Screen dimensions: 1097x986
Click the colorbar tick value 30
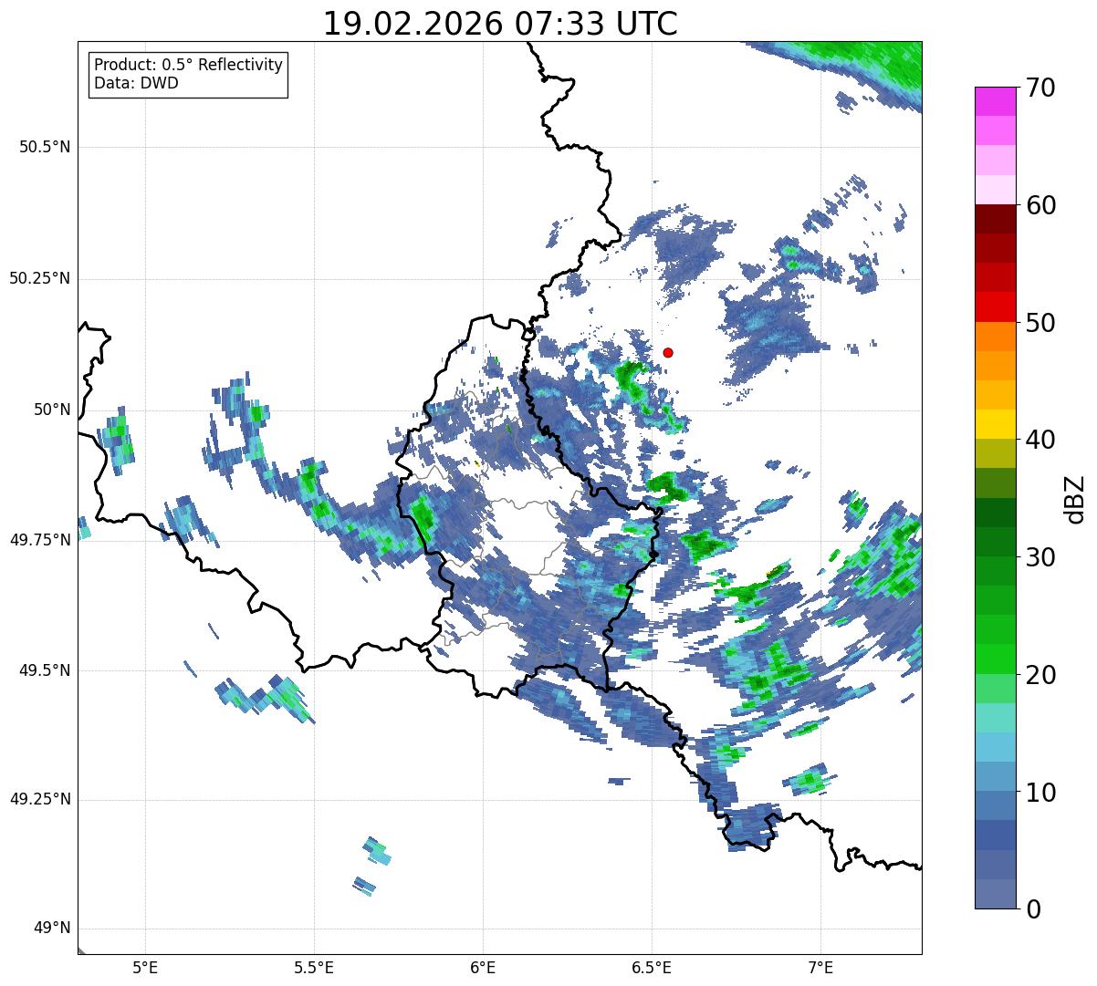pos(1040,557)
